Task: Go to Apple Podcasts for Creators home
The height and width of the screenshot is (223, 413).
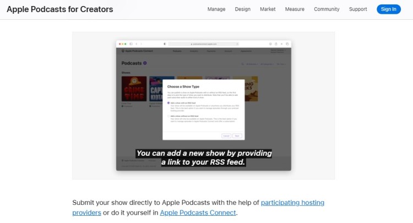Action: (60, 9)
